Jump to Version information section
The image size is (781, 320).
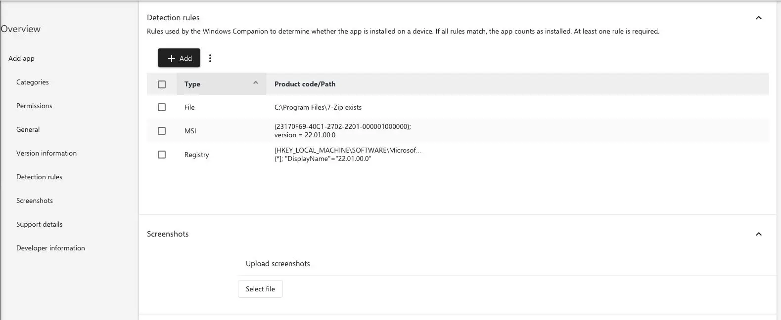click(x=46, y=153)
